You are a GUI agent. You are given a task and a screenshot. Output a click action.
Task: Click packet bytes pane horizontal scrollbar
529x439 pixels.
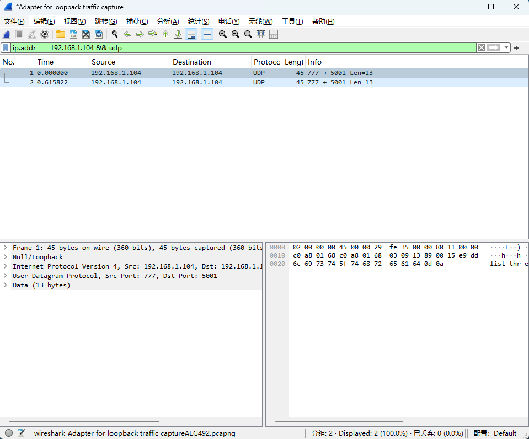tap(339, 422)
